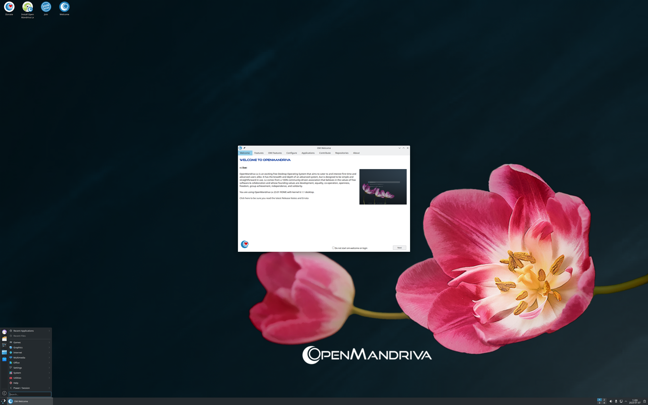
Task: Click the heart donate logo in OM Welcome
Action: [x=245, y=244]
